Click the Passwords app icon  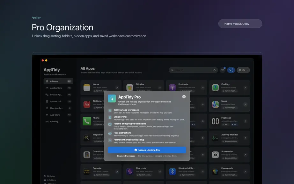pos(215,172)
